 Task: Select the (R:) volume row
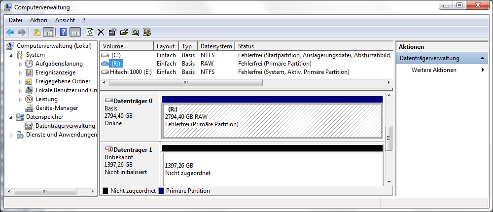coord(246,64)
